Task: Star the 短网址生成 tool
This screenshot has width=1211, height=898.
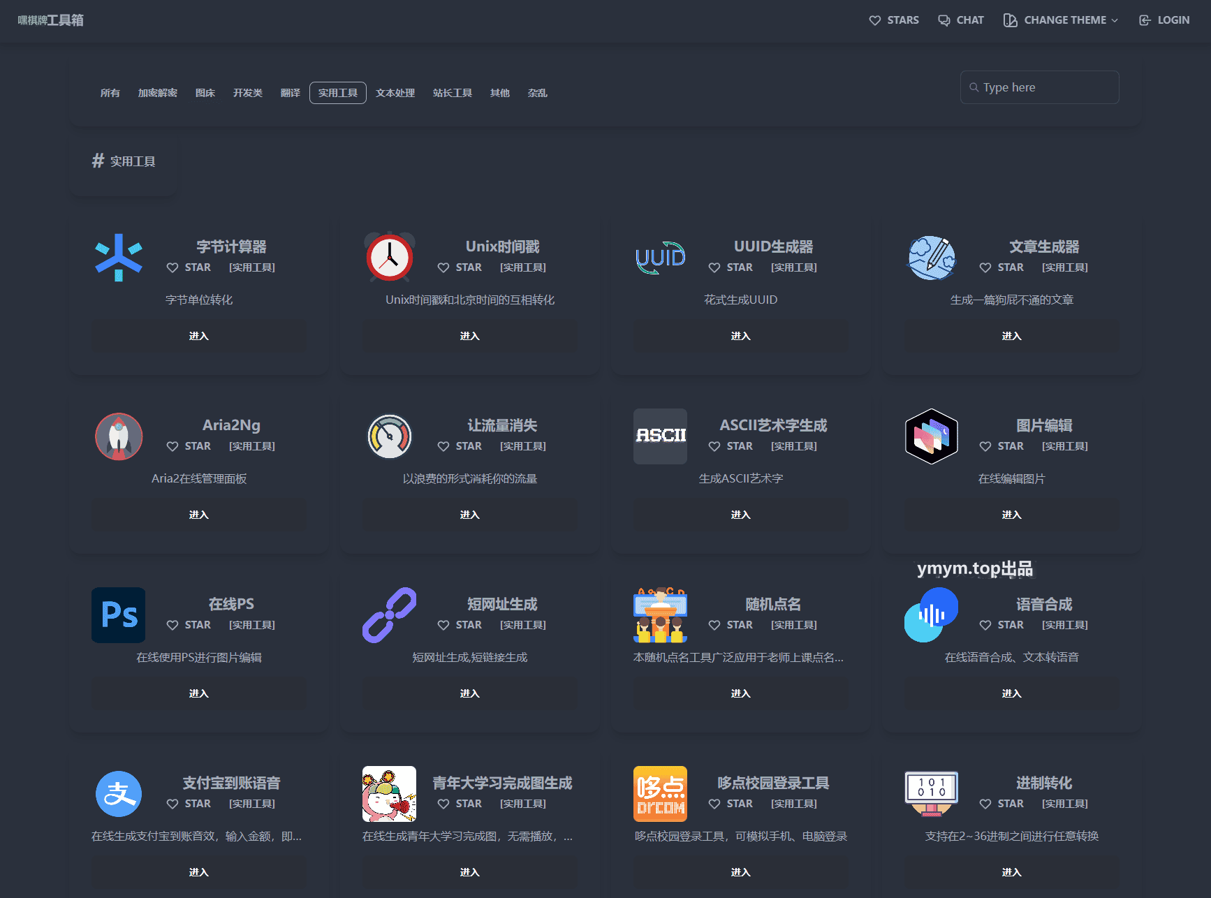Action: 460,625
